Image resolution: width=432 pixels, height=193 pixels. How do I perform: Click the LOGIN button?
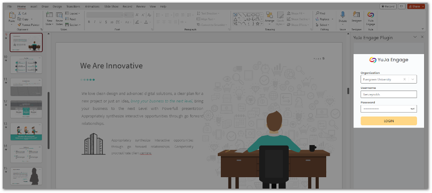(388, 121)
